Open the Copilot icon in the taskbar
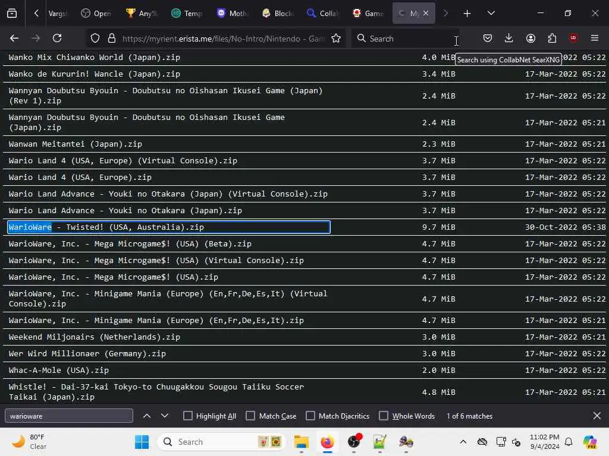 (x=590, y=442)
